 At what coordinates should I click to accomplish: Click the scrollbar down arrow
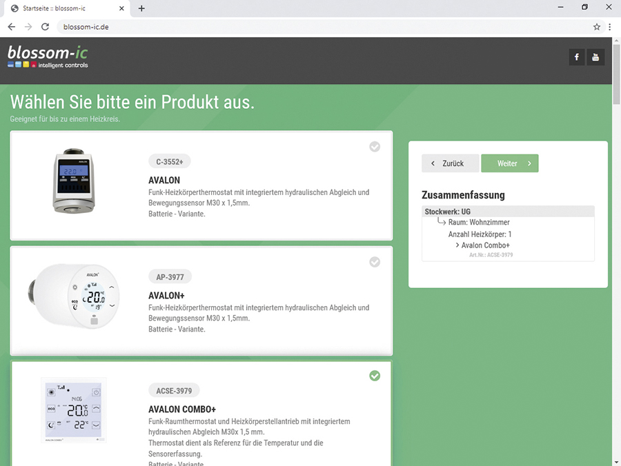click(x=616, y=462)
